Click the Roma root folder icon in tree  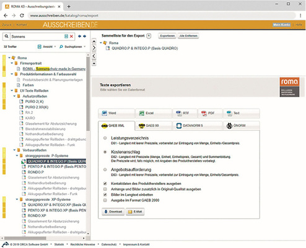(x=14, y=58)
